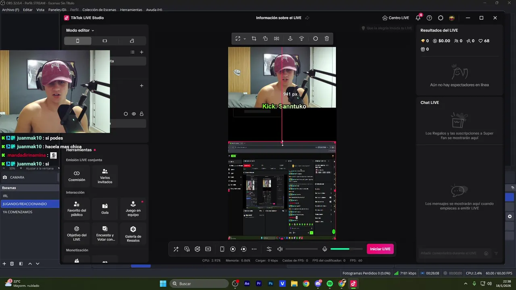Open the fit-to-screen tool in canvas toolbar
Screen dimensions: 516x290
pyautogui.click(x=238, y=39)
